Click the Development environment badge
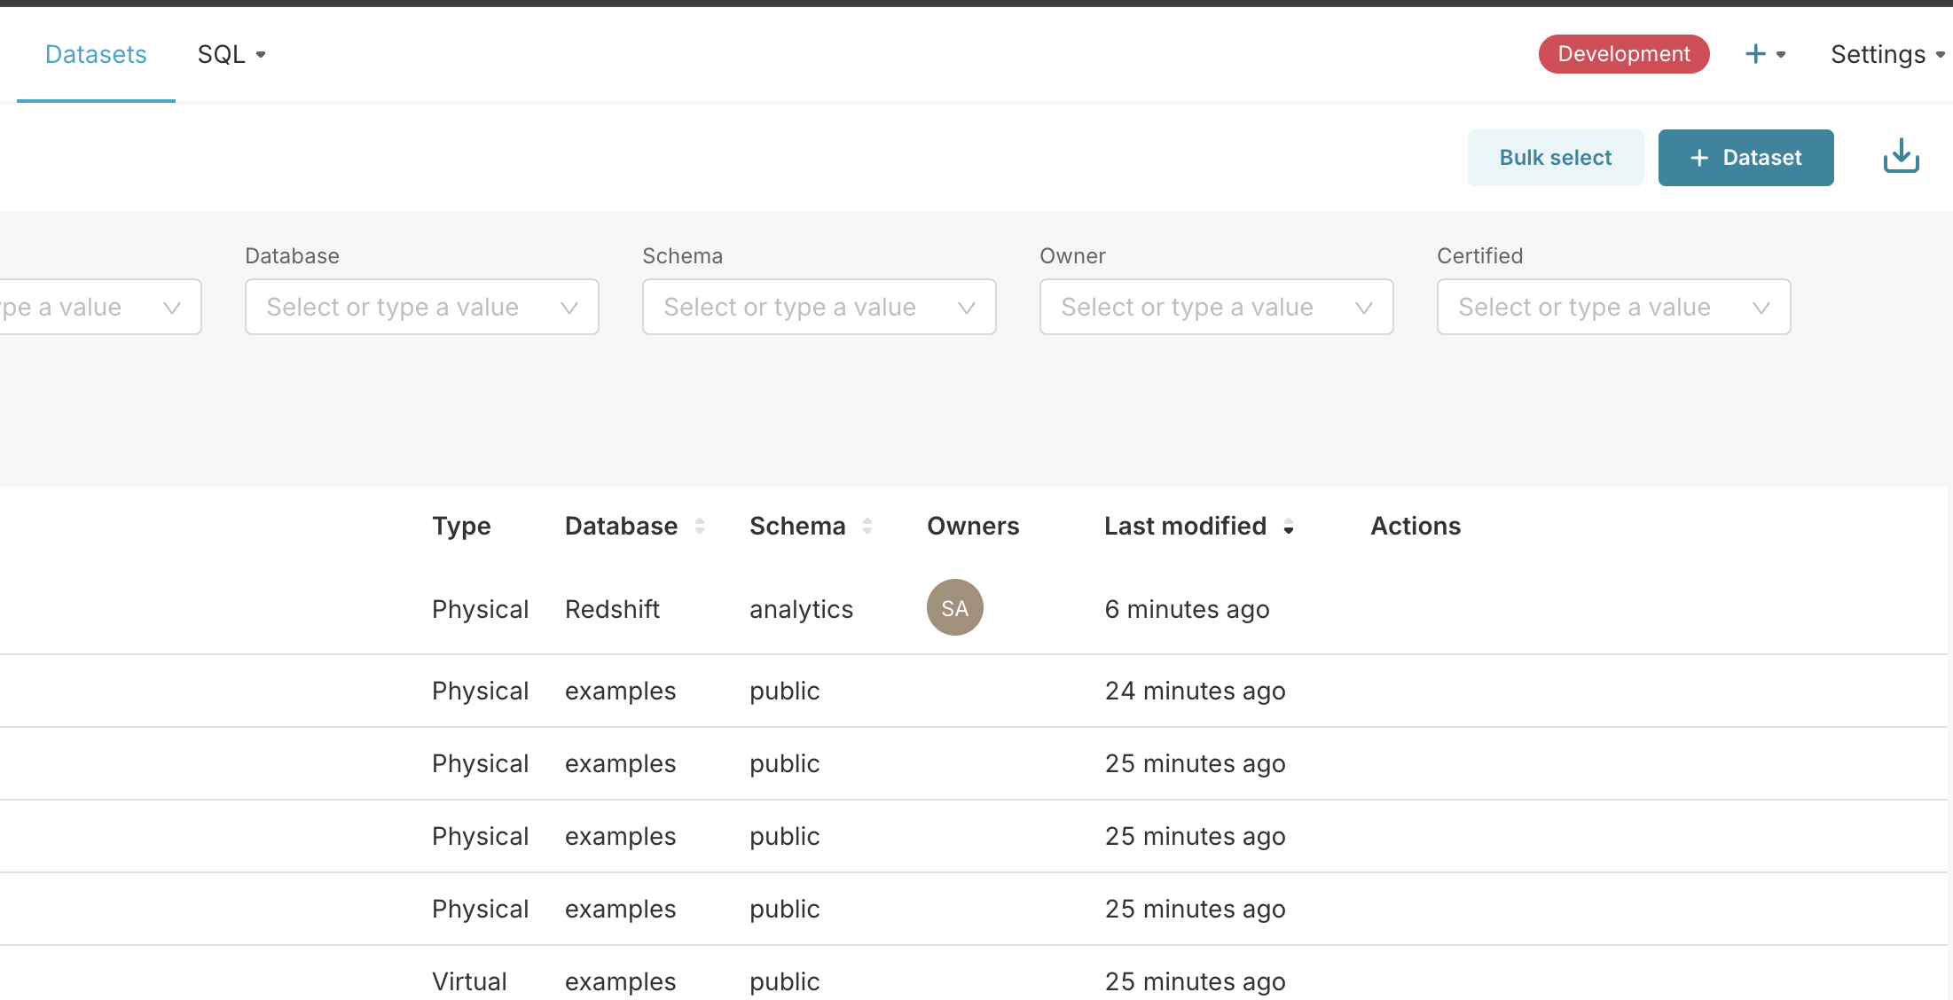The image size is (1953, 1000). (1623, 54)
